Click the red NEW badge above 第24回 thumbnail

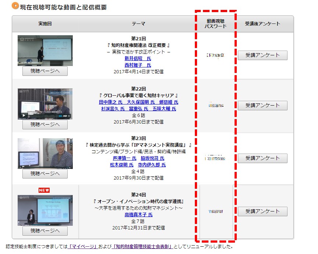44,190
